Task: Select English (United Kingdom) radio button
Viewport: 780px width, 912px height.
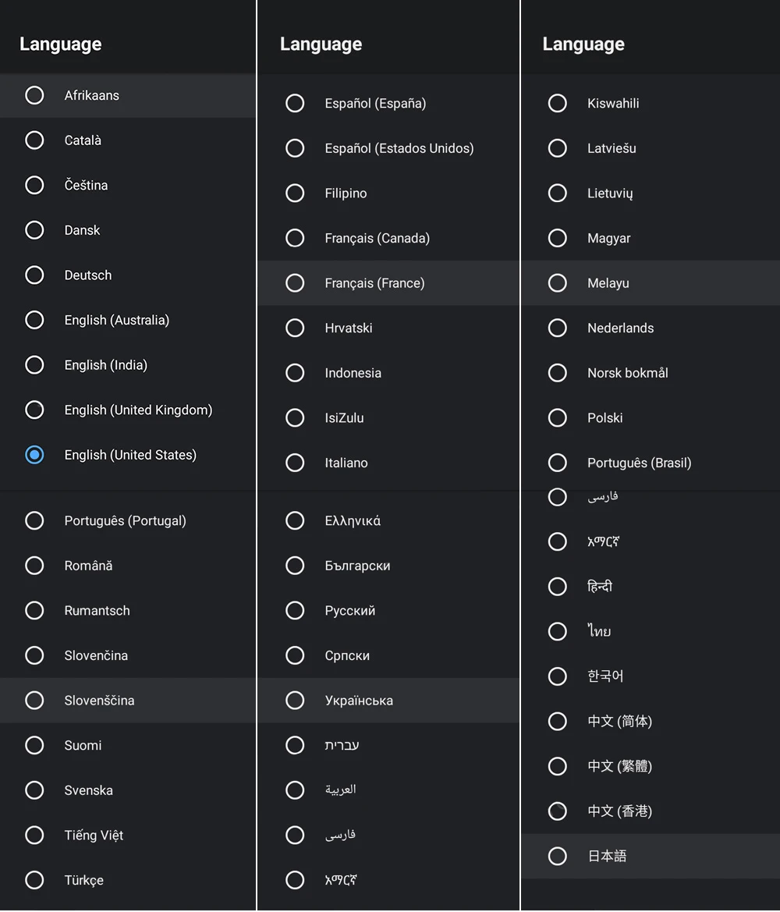Action: pos(127,410)
